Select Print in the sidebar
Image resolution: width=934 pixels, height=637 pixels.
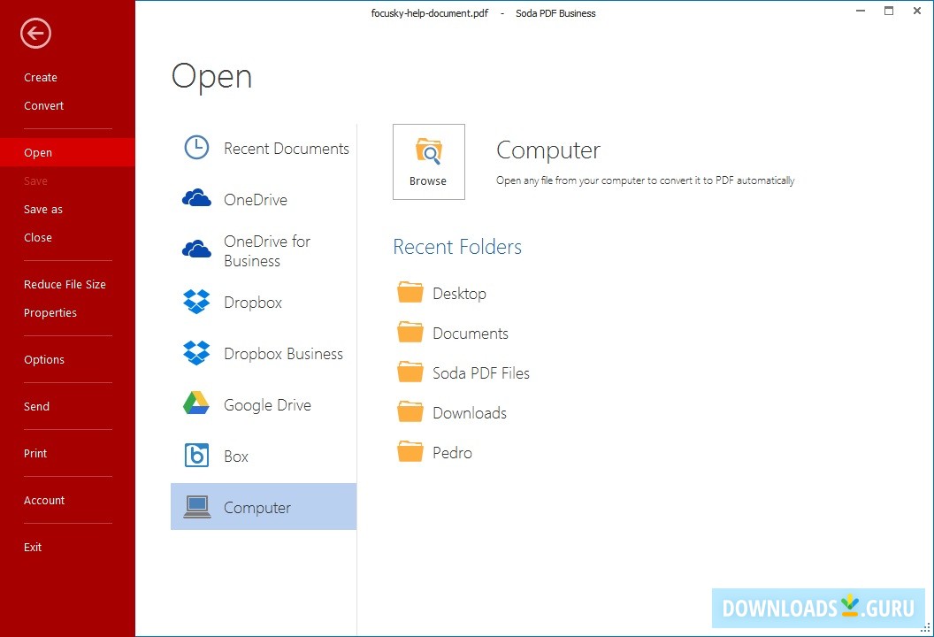35,454
